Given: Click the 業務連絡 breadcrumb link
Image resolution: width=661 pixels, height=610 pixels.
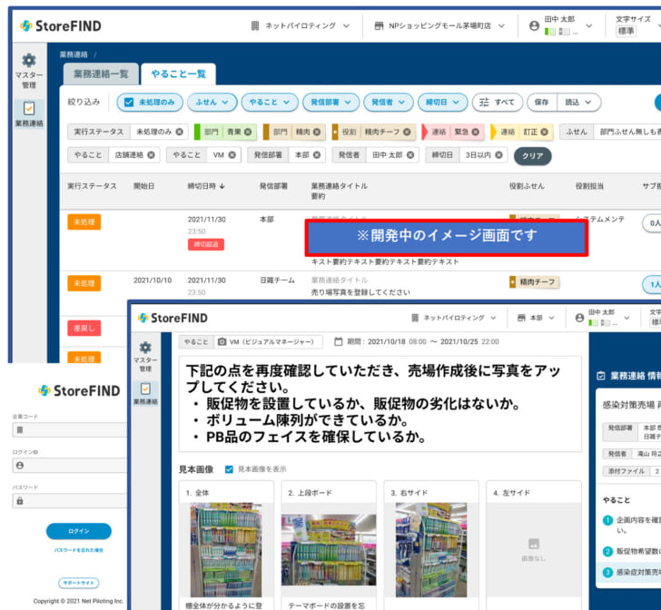Looking at the screenshot, I should (74, 54).
